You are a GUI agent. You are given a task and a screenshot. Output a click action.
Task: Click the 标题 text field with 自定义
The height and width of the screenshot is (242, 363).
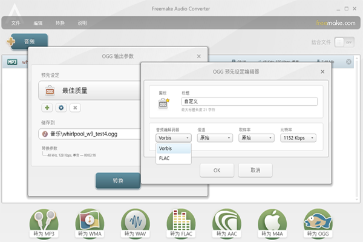(249, 102)
